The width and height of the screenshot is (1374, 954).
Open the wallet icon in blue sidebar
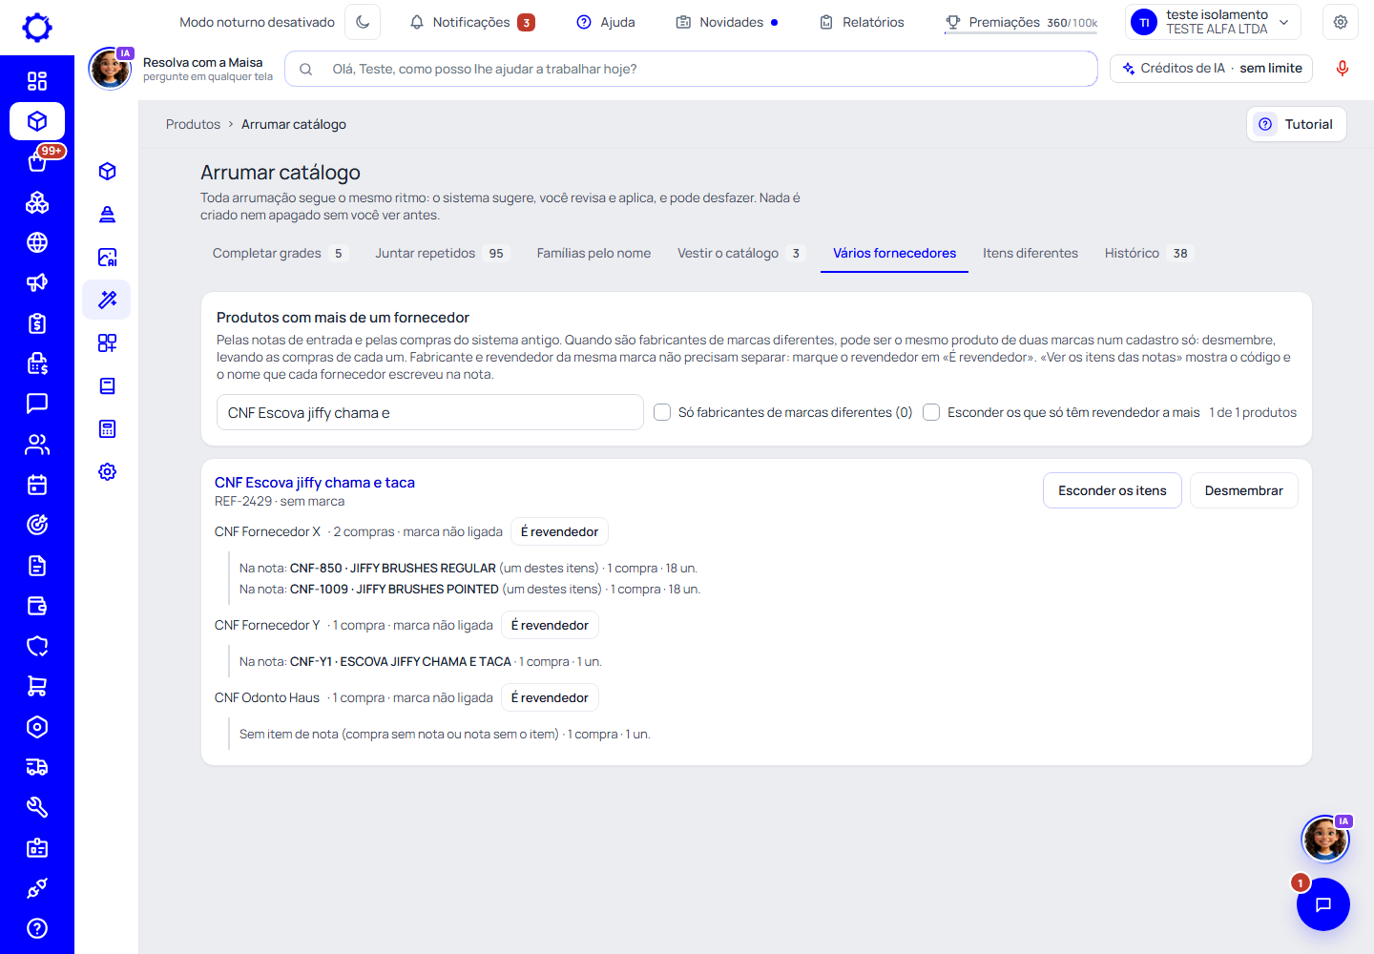coord(37,606)
